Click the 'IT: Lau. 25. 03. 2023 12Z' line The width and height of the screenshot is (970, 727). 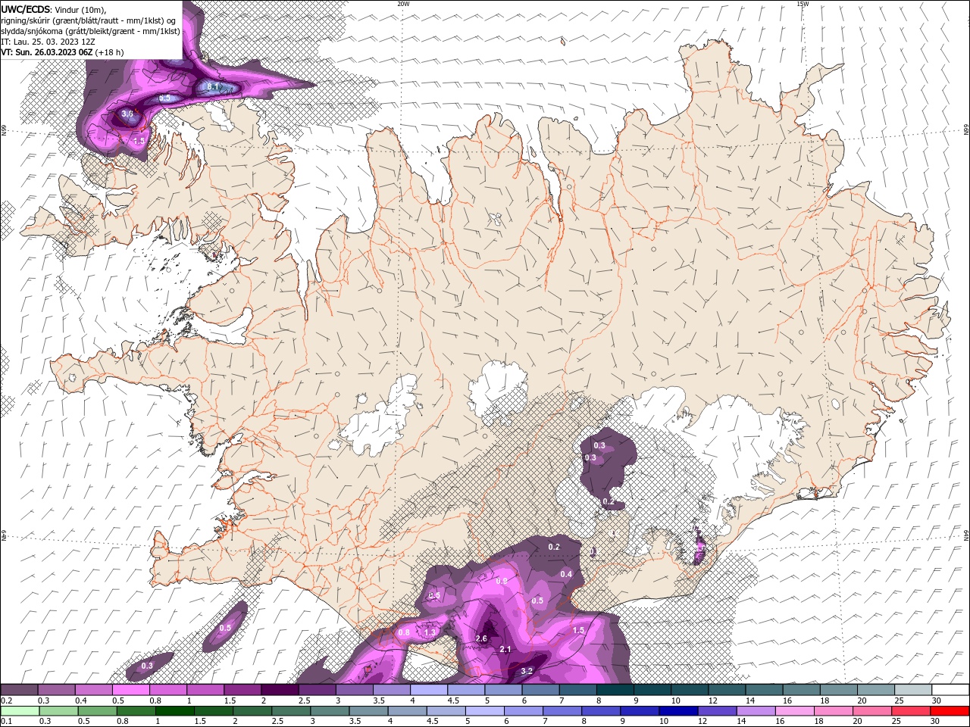click(x=48, y=42)
